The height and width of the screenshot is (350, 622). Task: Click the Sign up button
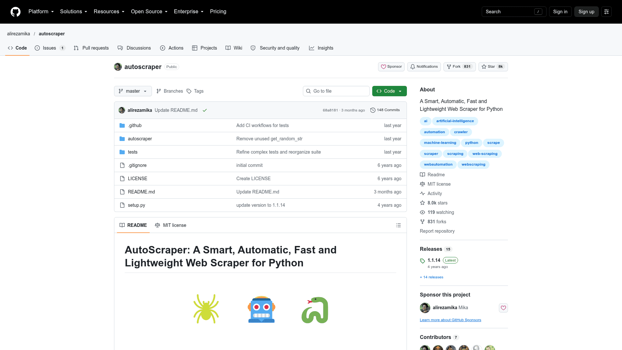coord(586,12)
